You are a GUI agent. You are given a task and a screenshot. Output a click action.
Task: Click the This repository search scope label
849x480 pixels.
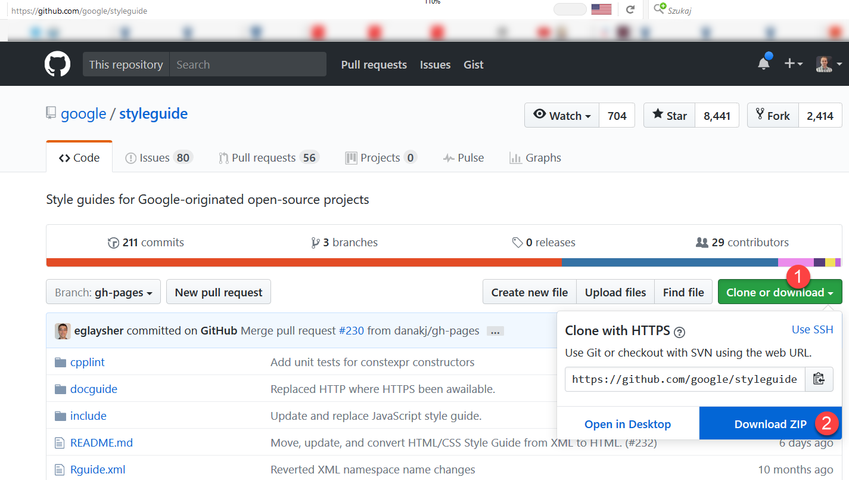[x=126, y=64]
